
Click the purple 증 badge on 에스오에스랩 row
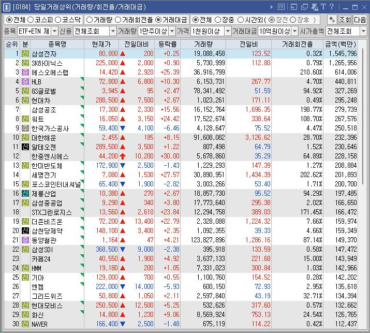click(25, 73)
